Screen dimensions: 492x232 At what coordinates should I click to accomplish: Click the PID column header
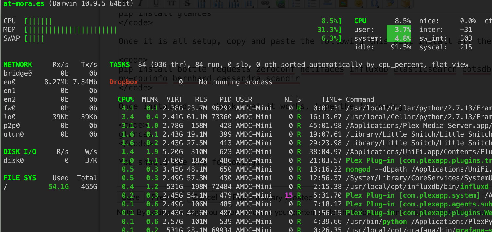[226, 99]
